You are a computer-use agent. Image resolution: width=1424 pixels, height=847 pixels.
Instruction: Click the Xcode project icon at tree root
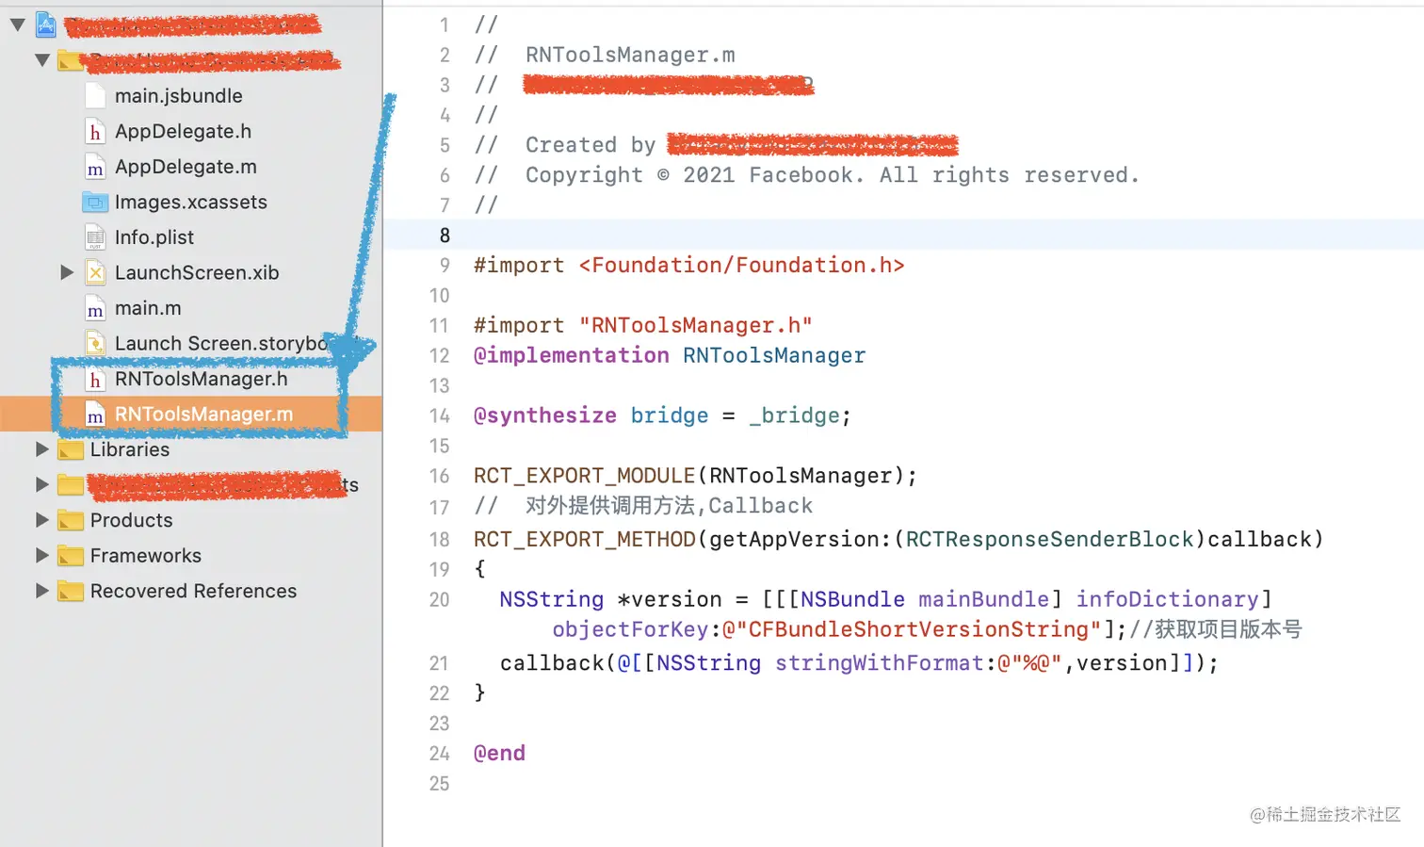pyautogui.click(x=45, y=25)
